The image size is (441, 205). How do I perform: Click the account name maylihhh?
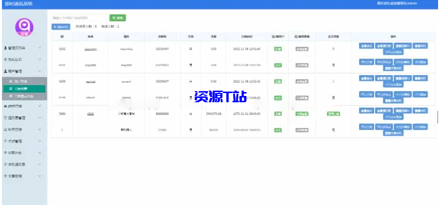[90, 65]
